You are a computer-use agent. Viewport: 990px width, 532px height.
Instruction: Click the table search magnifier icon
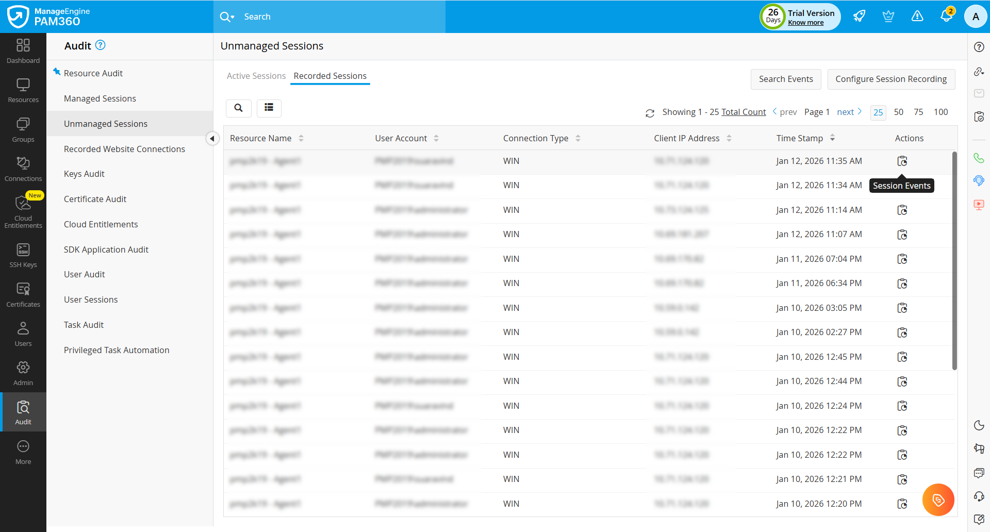pyautogui.click(x=238, y=108)
